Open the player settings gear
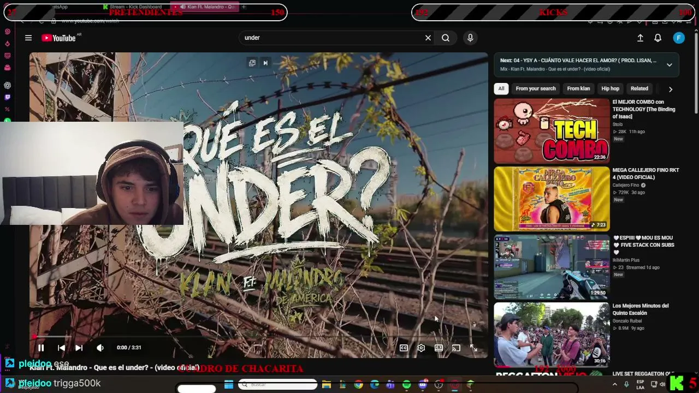 pos(421,348)
